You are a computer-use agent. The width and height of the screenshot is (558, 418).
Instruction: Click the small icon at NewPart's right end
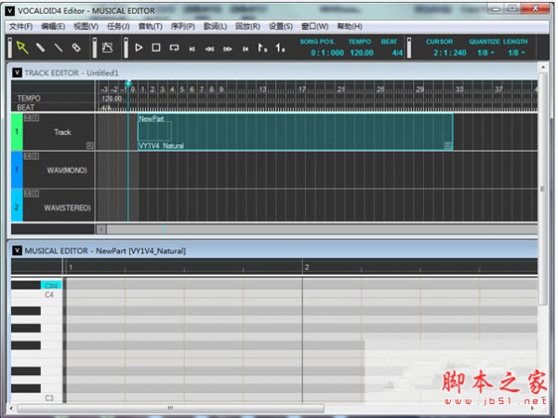pyautogui.click(x=448, y=145)
